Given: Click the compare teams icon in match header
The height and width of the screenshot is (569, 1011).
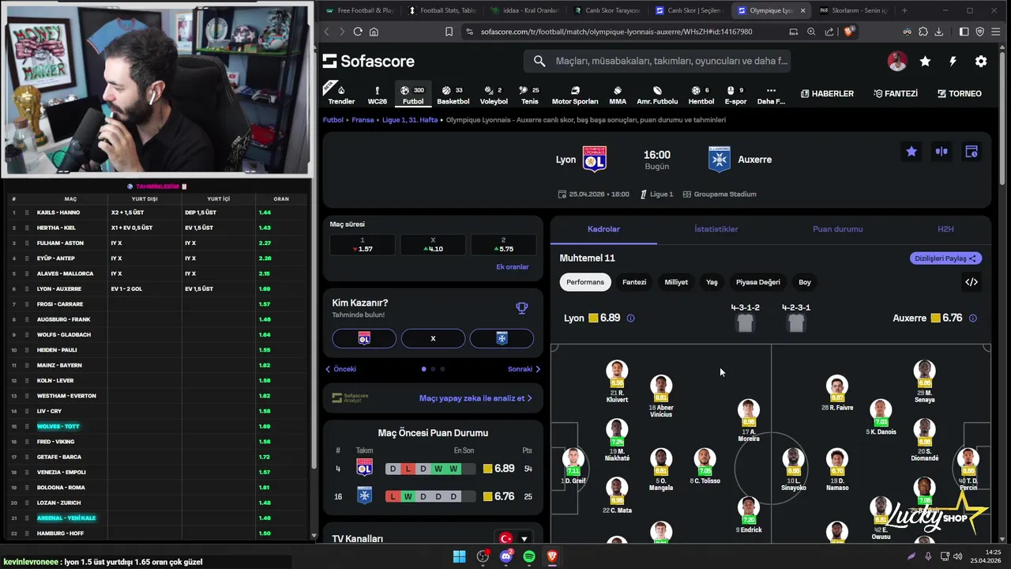Looking at the screenshot, I should coord(941,152).
